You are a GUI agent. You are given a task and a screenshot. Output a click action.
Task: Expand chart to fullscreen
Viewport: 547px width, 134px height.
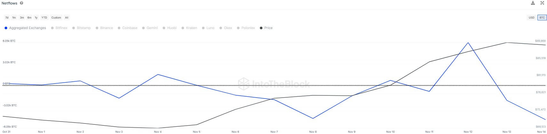542,3
